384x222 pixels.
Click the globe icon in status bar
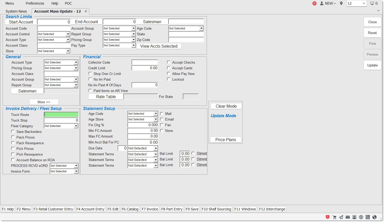coord(374,217)
